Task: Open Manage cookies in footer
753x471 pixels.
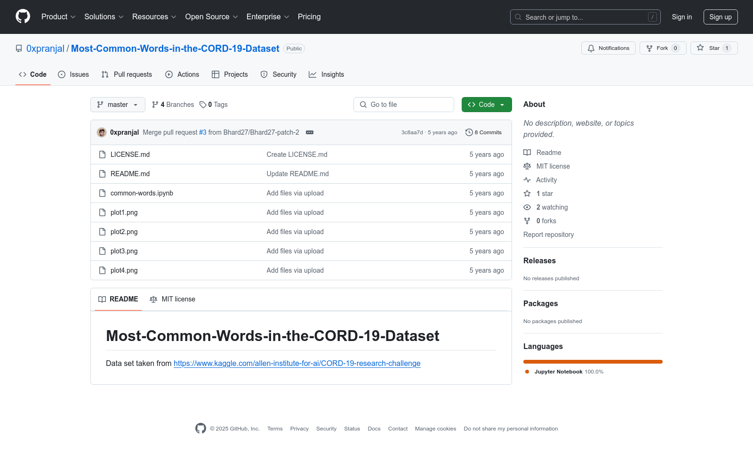Action: [435, 429]
